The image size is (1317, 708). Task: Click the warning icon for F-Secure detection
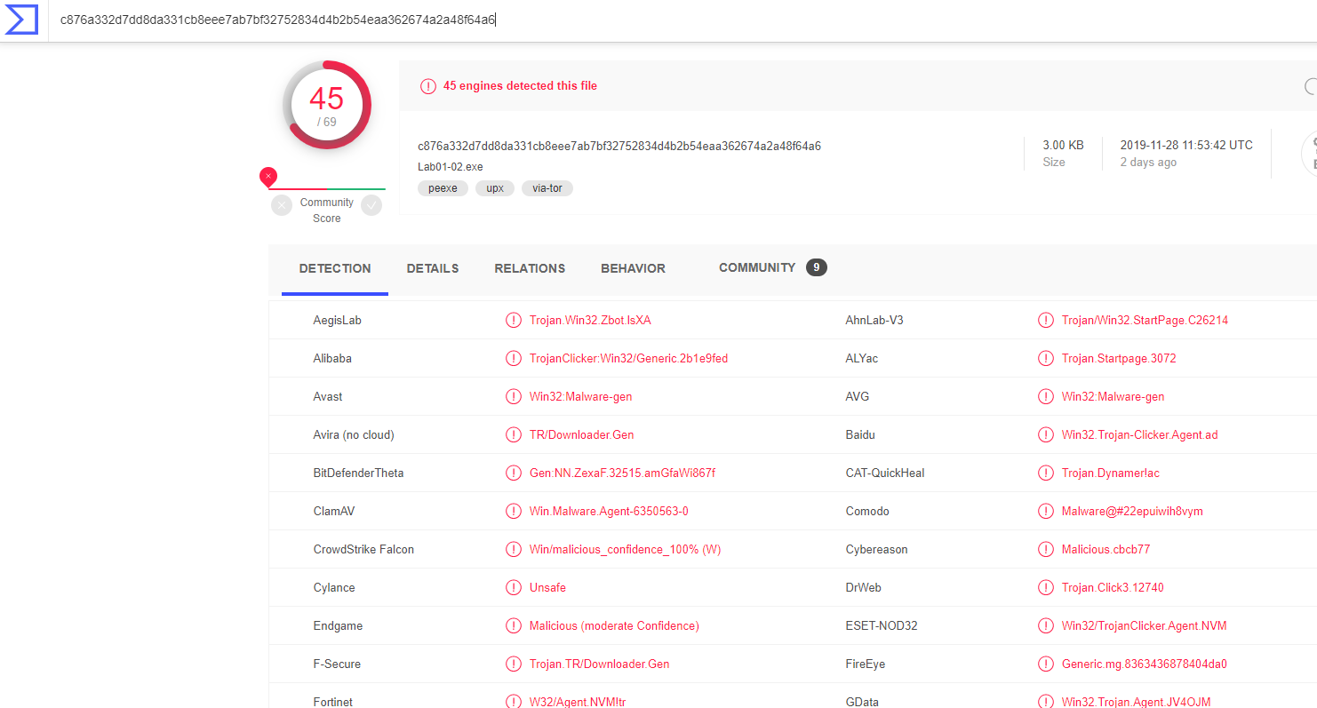click(x=514, y=664)
